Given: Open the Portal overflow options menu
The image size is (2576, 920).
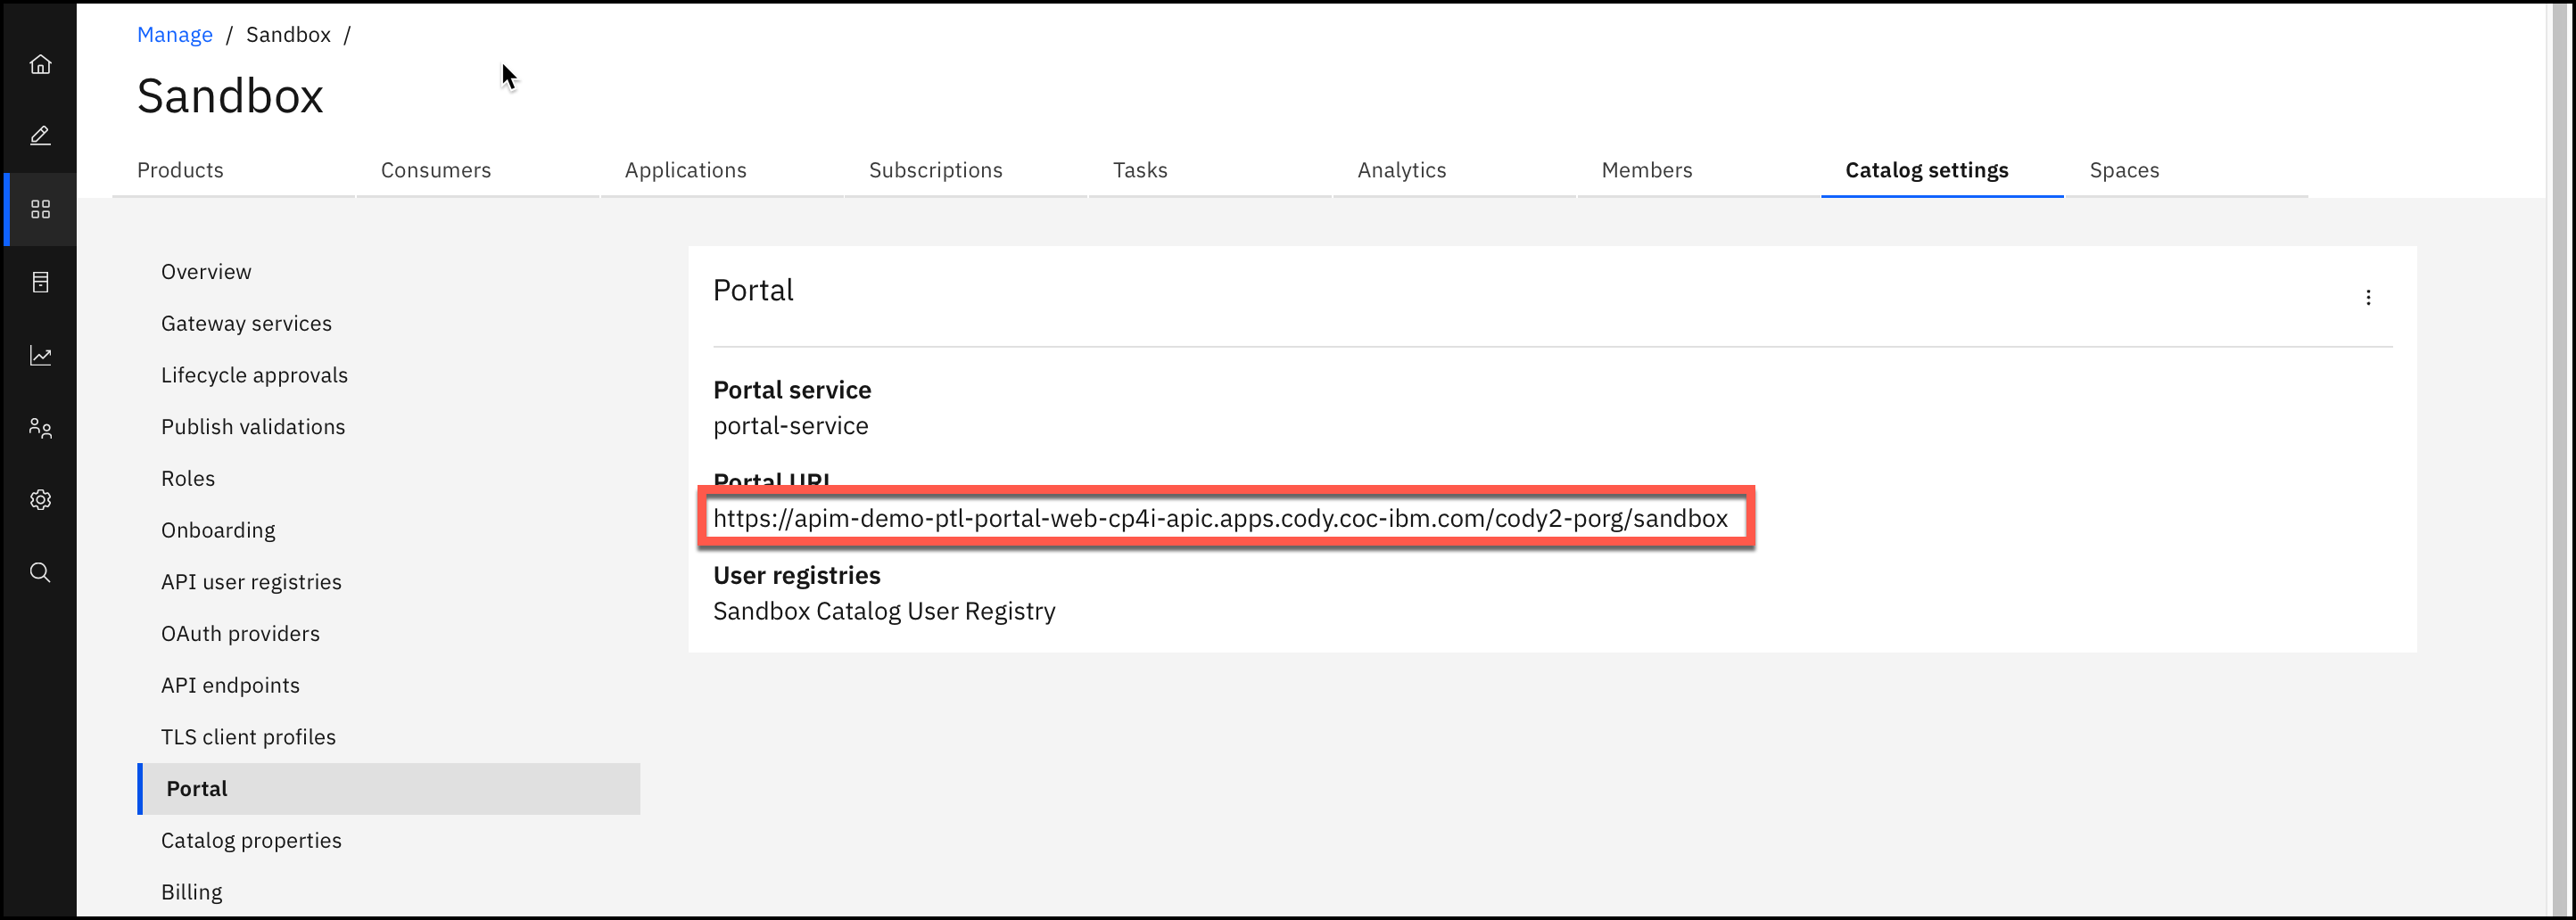Looking at the screenshot, I should pos(2367,298).
